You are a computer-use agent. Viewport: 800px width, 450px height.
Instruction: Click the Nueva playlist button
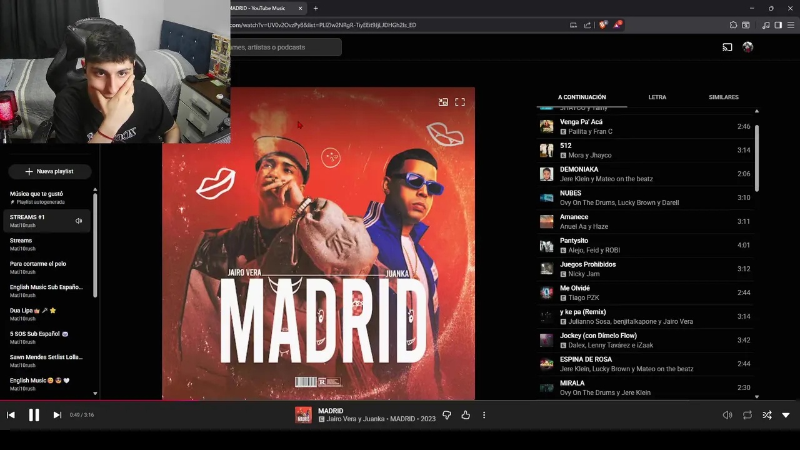pos(50,171)
